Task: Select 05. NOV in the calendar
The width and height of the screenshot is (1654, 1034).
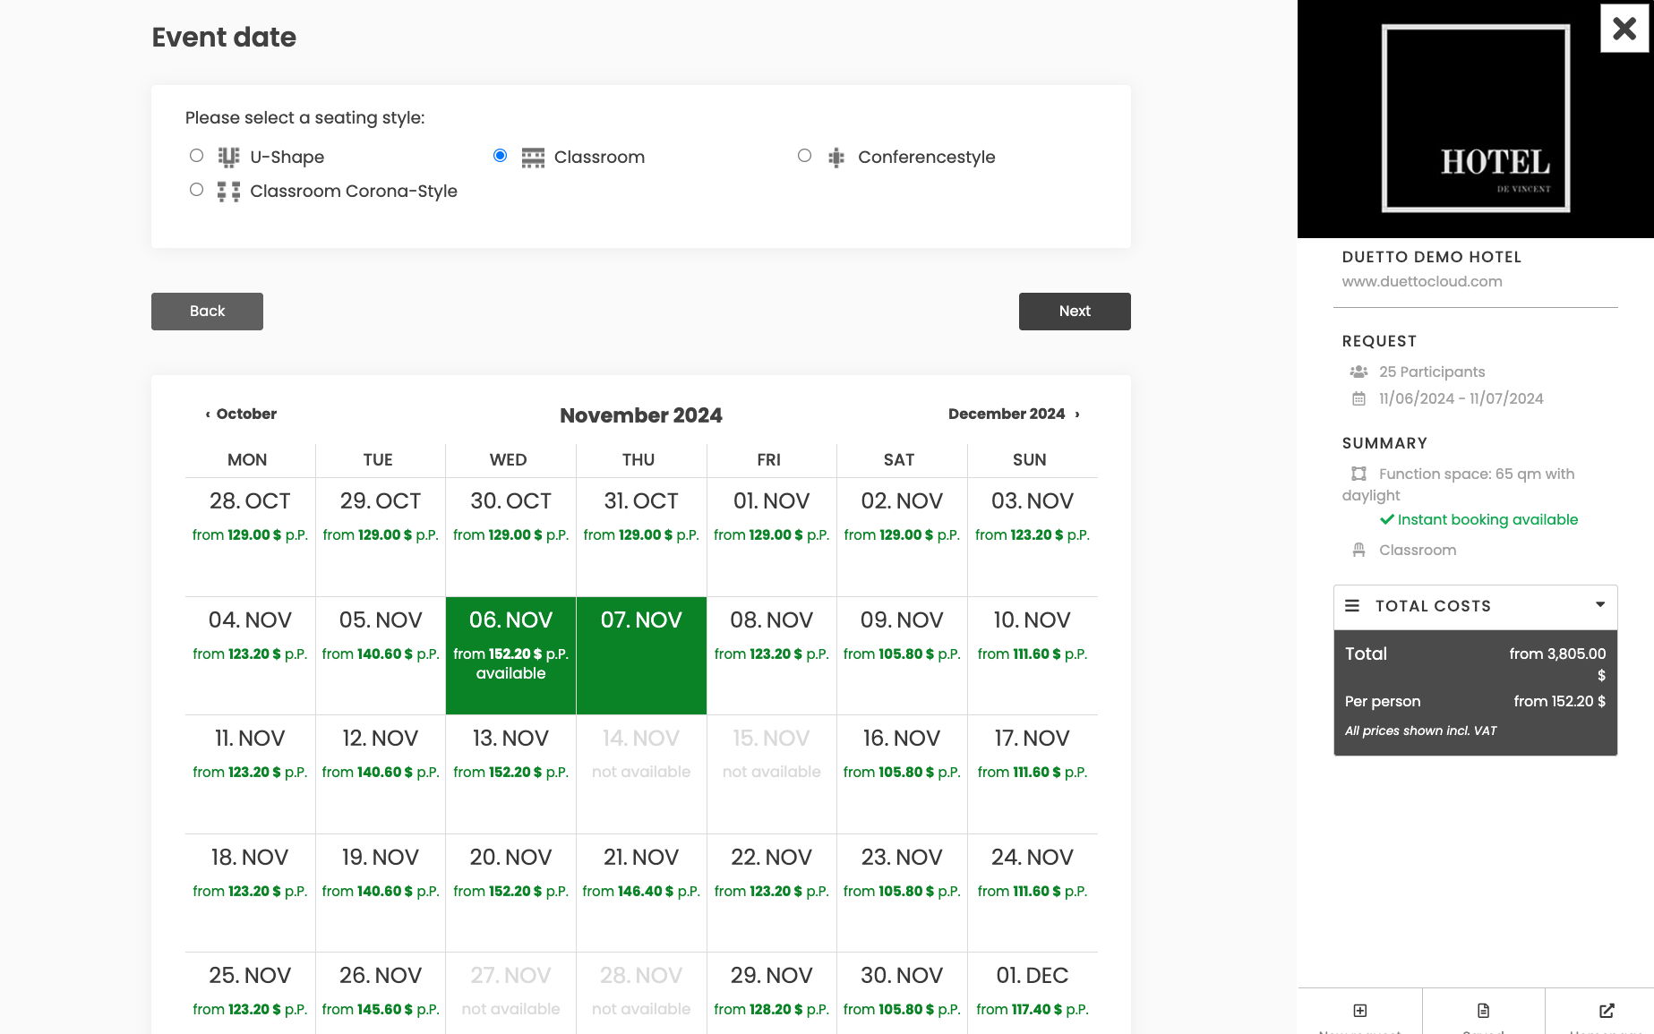Action: click(380, 655)
